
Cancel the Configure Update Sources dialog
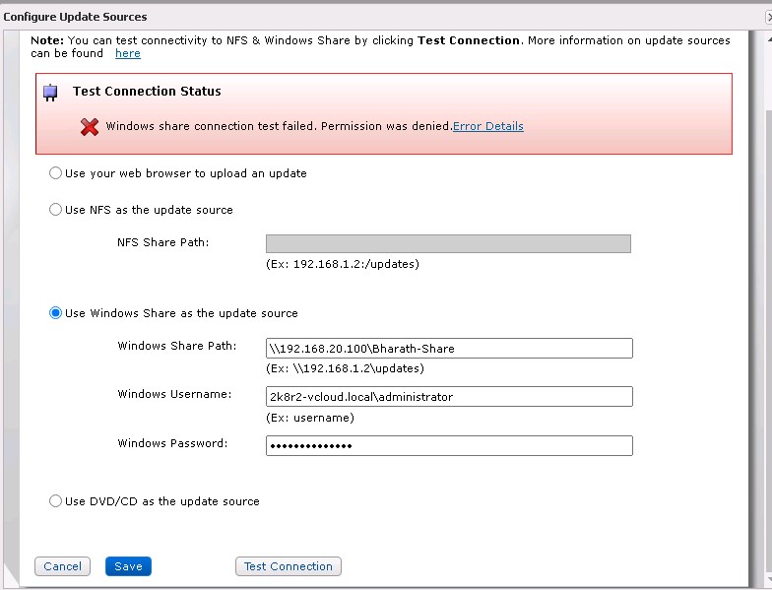[62, 566]
